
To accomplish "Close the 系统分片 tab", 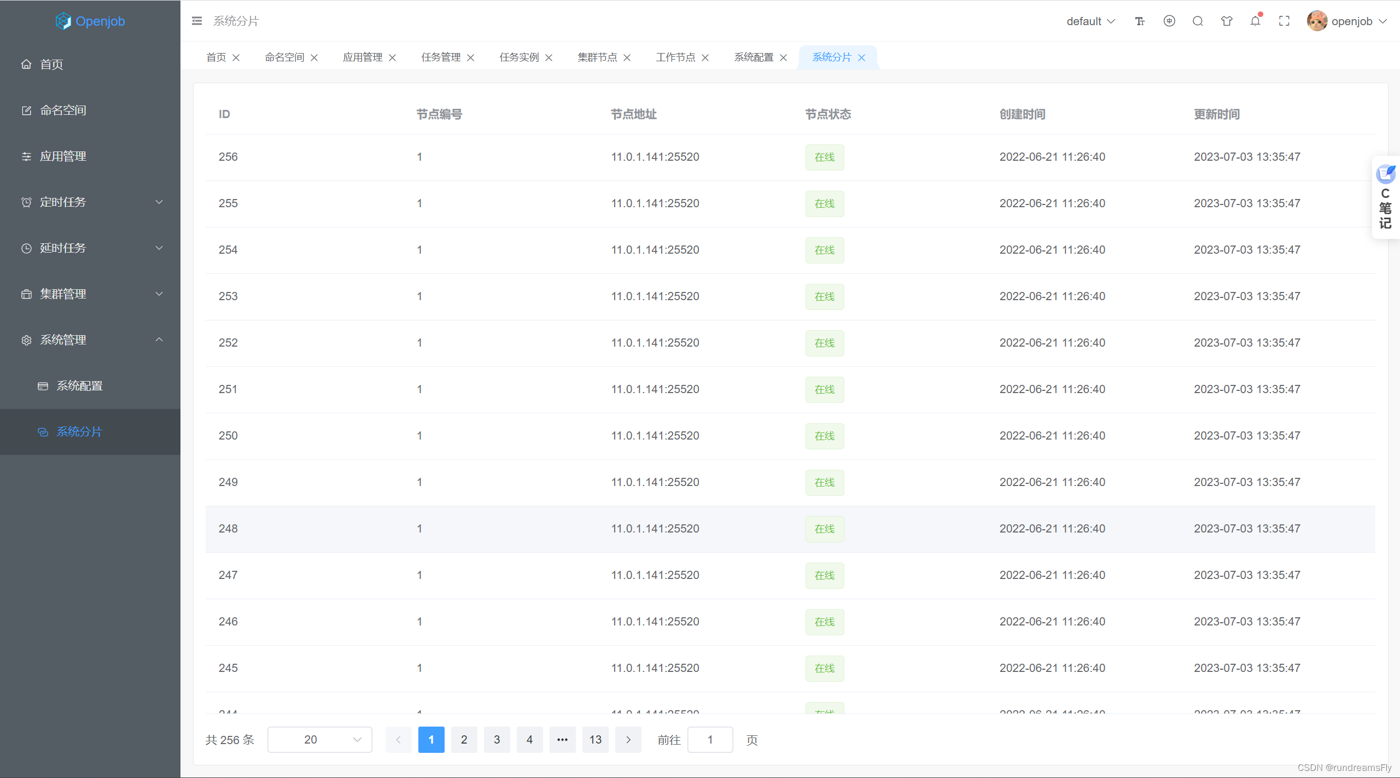I will pyautogui.click(x=862, y=57).
